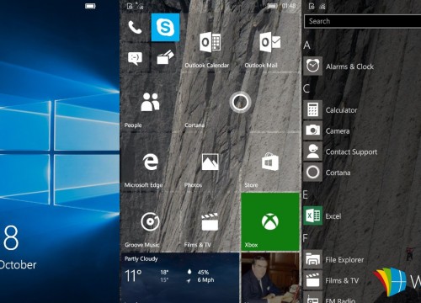
Task: Open the Cortana icon in the app list
Action: pyautogui.click(x=312, y=173)
